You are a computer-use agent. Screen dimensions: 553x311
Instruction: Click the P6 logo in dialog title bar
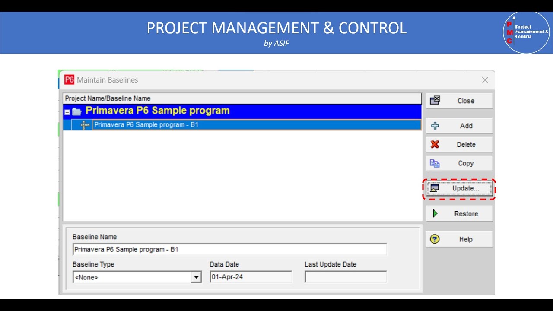pyautogui.click(x=70, y=80)
